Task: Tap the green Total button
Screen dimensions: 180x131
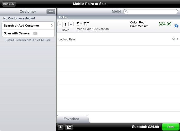Action: [x=170, y=127]
